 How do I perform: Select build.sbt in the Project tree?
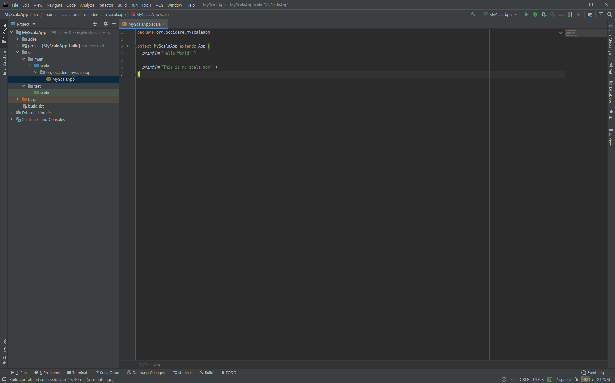tap(36, 106)
